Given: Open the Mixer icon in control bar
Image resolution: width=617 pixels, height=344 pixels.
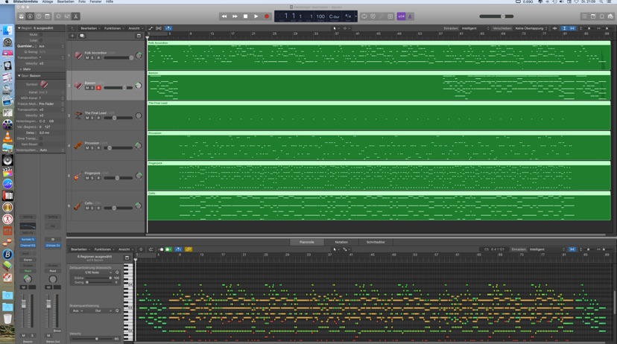Looking at the screenshot, I should pyautogui.click(x=67, y=16).
